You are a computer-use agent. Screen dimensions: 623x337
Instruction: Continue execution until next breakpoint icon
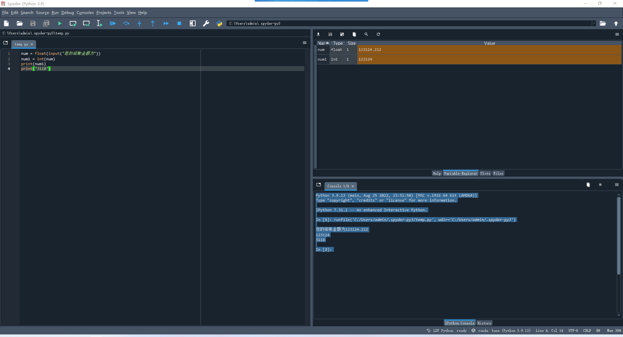coord(166,23)
